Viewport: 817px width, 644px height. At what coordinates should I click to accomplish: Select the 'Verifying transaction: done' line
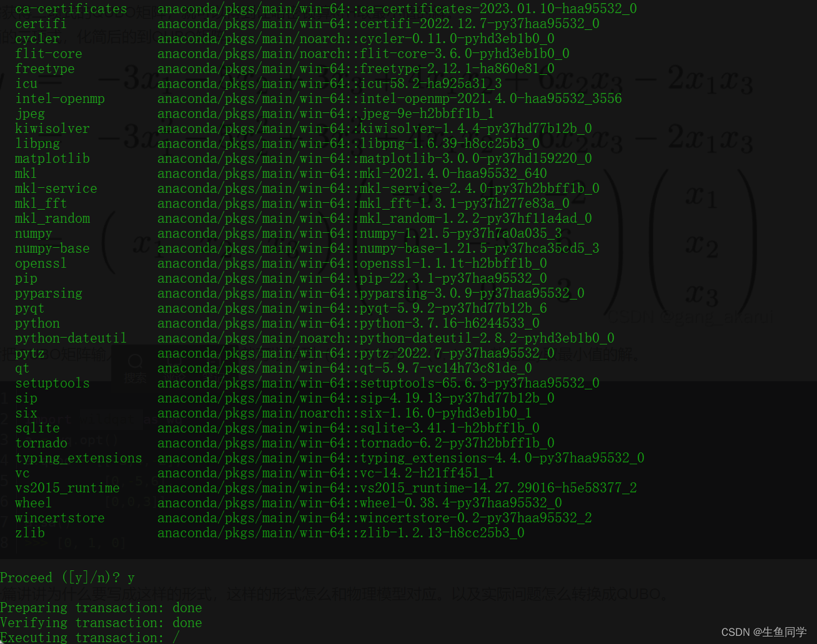[101, 622]
